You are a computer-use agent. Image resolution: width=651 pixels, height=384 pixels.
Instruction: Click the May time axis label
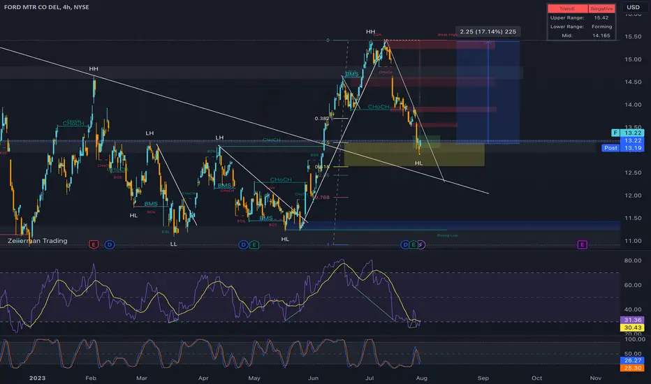click(254, 378)
